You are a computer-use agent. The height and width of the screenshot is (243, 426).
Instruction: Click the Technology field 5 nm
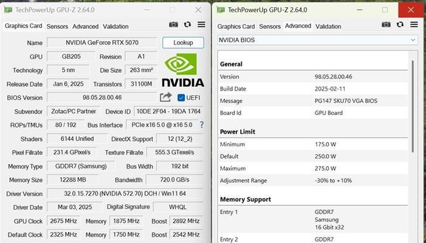tap(68, 70)
